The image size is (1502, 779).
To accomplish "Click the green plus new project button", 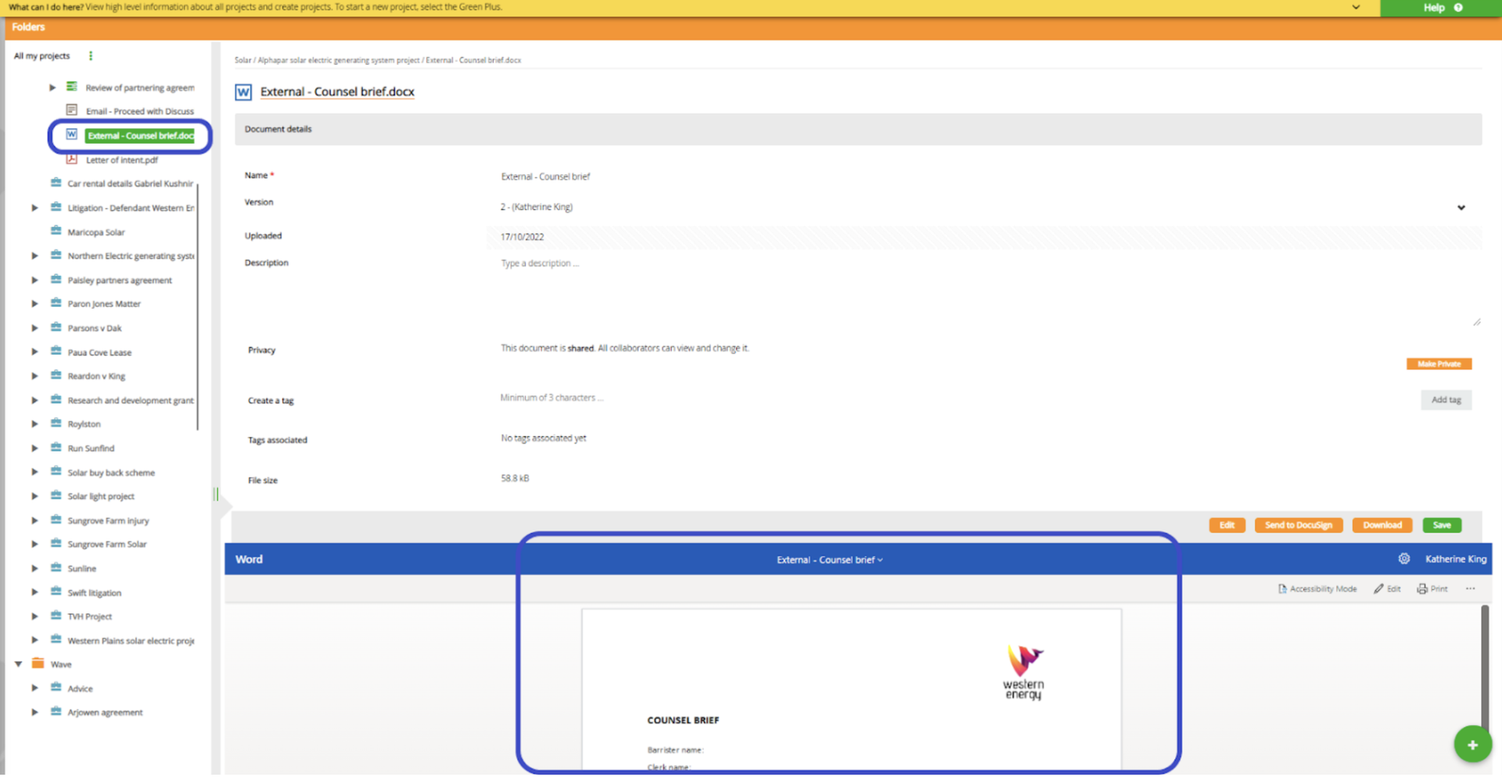I will [x=1472, y=745].
